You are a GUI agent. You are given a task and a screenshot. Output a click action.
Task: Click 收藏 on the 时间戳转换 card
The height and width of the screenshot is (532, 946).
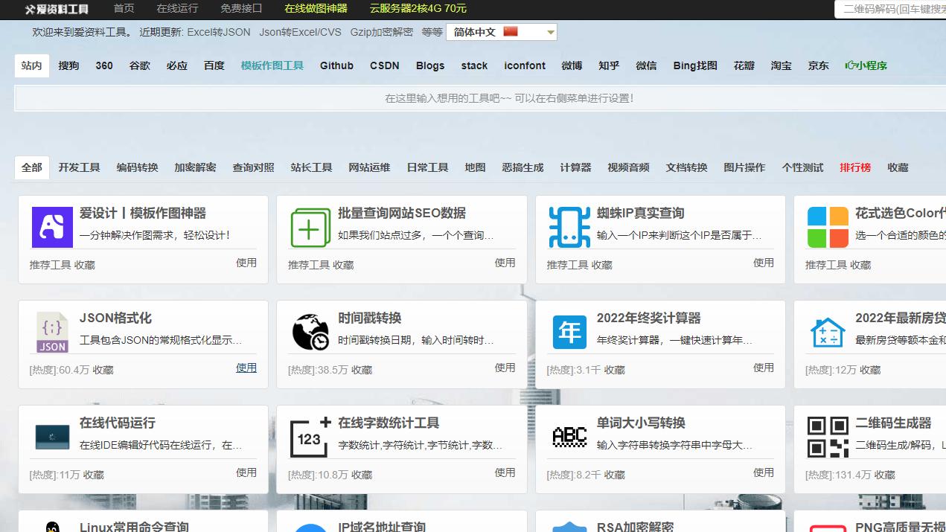pos(360,369)
